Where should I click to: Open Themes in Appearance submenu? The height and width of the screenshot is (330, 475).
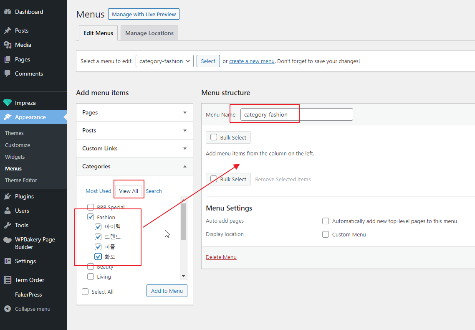coord(14,133)
